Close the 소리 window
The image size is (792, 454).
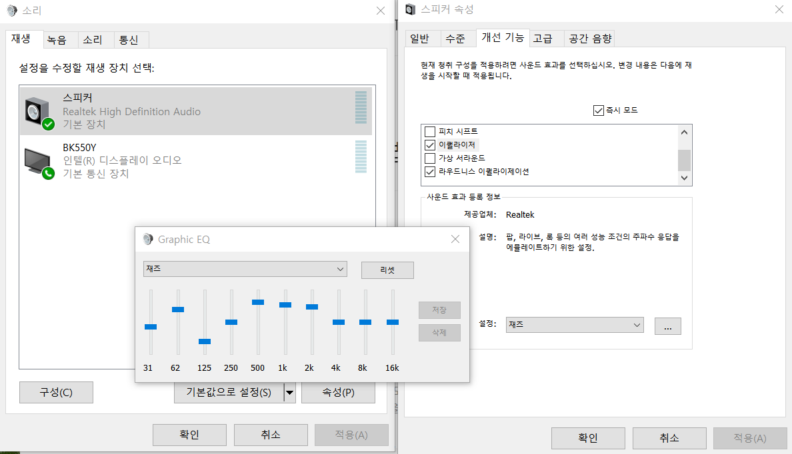(x=381, y=11)
